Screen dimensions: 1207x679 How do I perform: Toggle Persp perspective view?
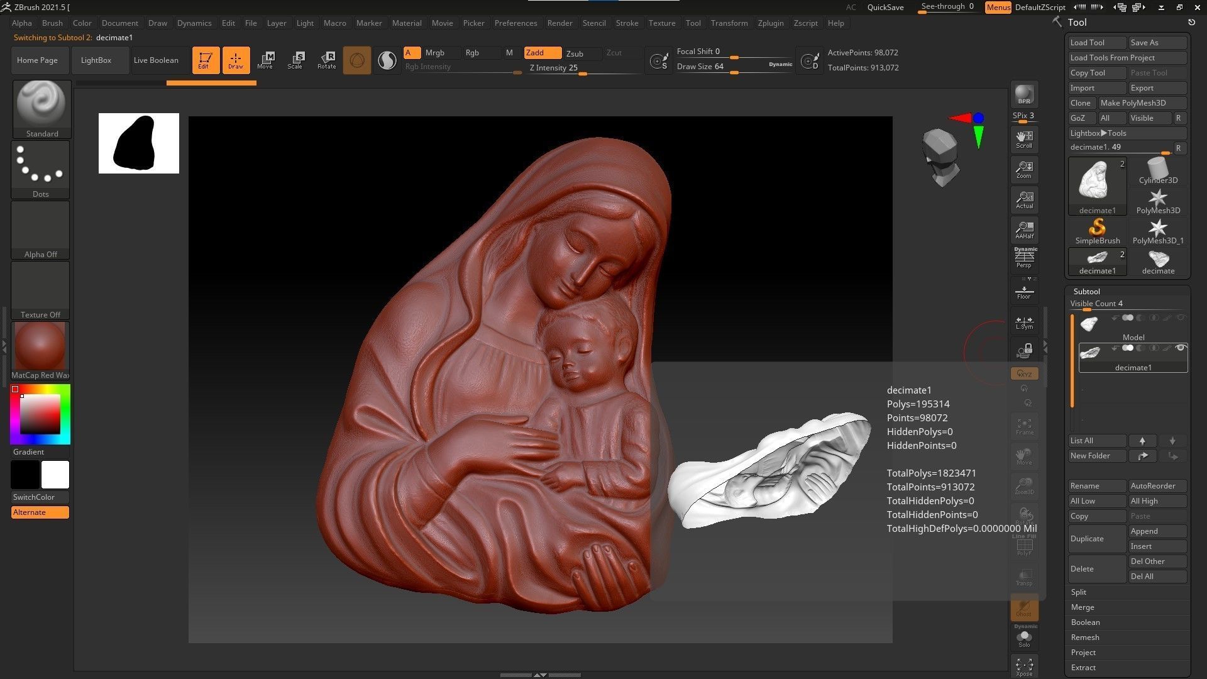point(1024,258)
